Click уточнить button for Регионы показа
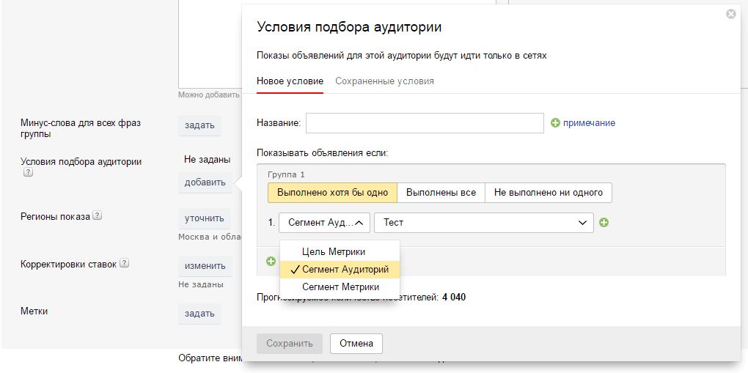748x373 pixels. coord(205,218)
